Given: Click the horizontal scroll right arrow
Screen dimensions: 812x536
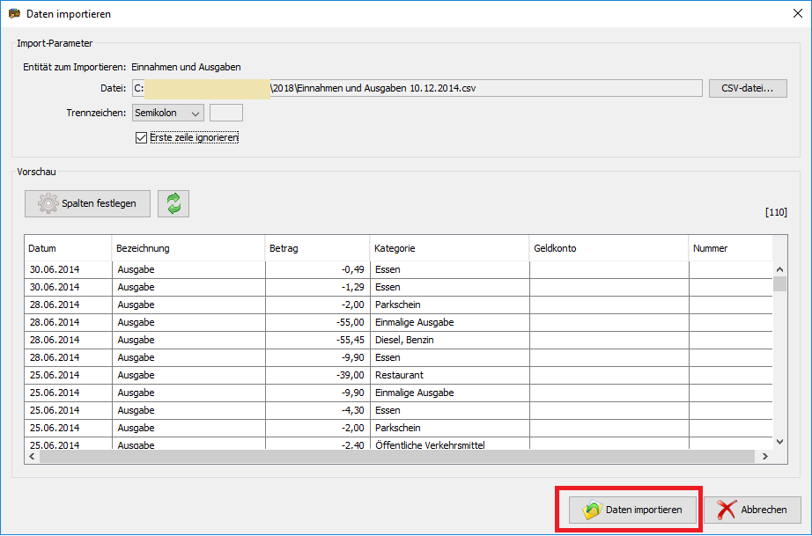Looking at the screenshot, I should click(764, 457).
